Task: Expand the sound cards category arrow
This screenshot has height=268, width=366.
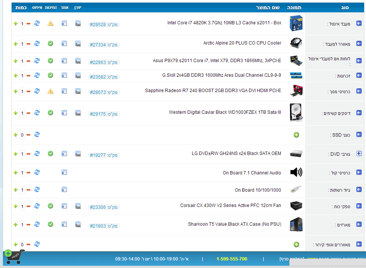Action: point(359,172)
